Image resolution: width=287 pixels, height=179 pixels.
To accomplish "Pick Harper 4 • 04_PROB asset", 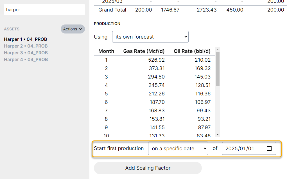I will click(x=26, y=59).
